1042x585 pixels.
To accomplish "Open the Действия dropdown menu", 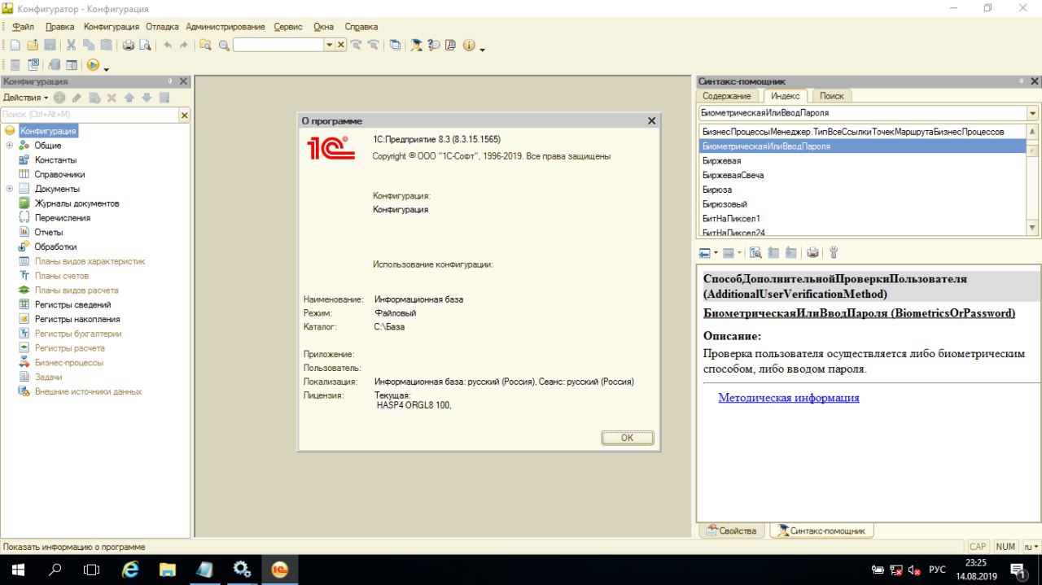I will 26,98.
